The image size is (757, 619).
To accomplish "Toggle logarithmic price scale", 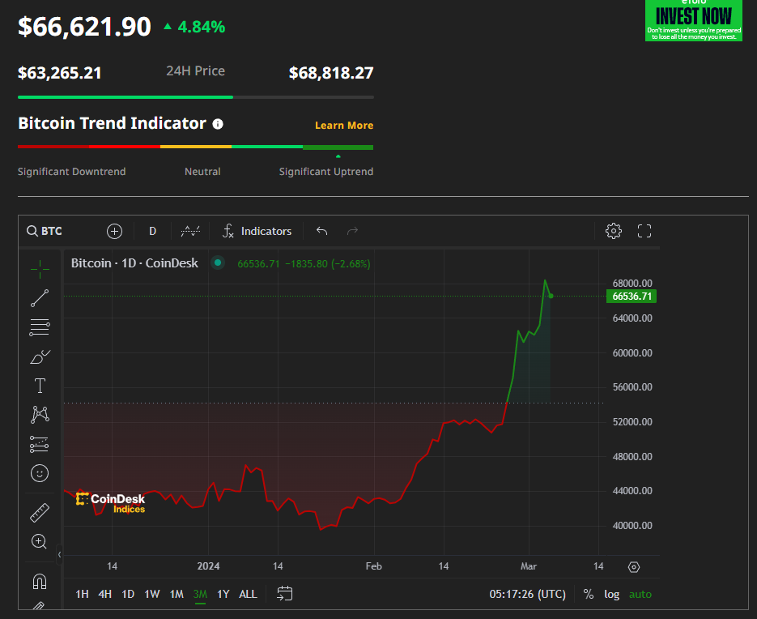I will click(x=611, y=594).
